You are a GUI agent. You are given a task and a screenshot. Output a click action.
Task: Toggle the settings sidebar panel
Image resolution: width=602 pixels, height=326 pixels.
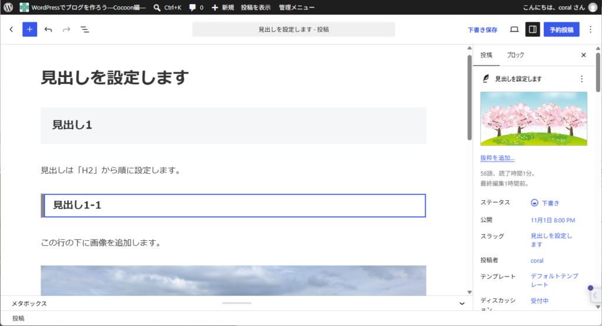click(x=533, y=29)
